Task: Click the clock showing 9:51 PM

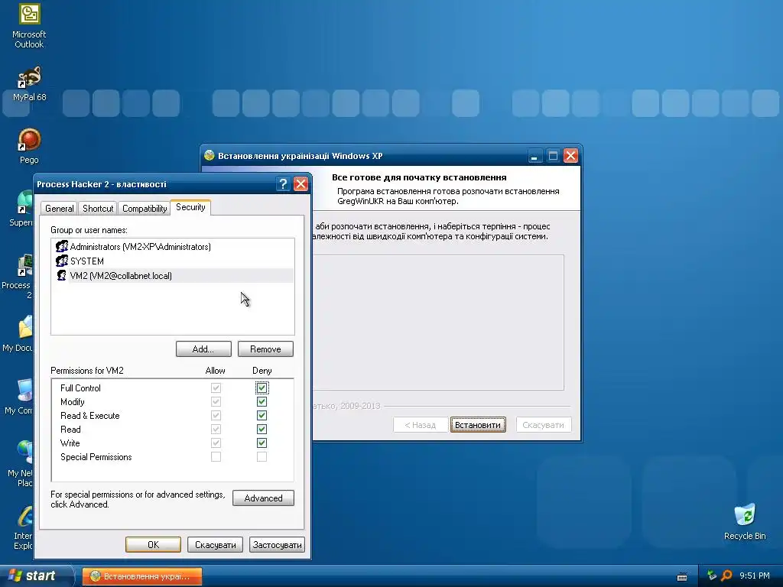Action: click(755, 576)
